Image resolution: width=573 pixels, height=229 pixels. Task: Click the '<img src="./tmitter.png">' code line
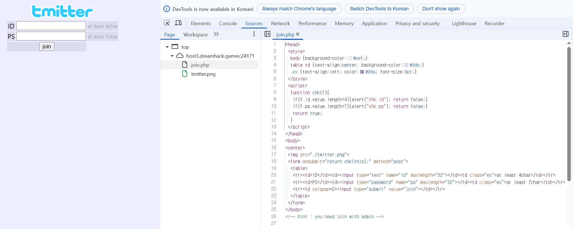tap(318, 154)
